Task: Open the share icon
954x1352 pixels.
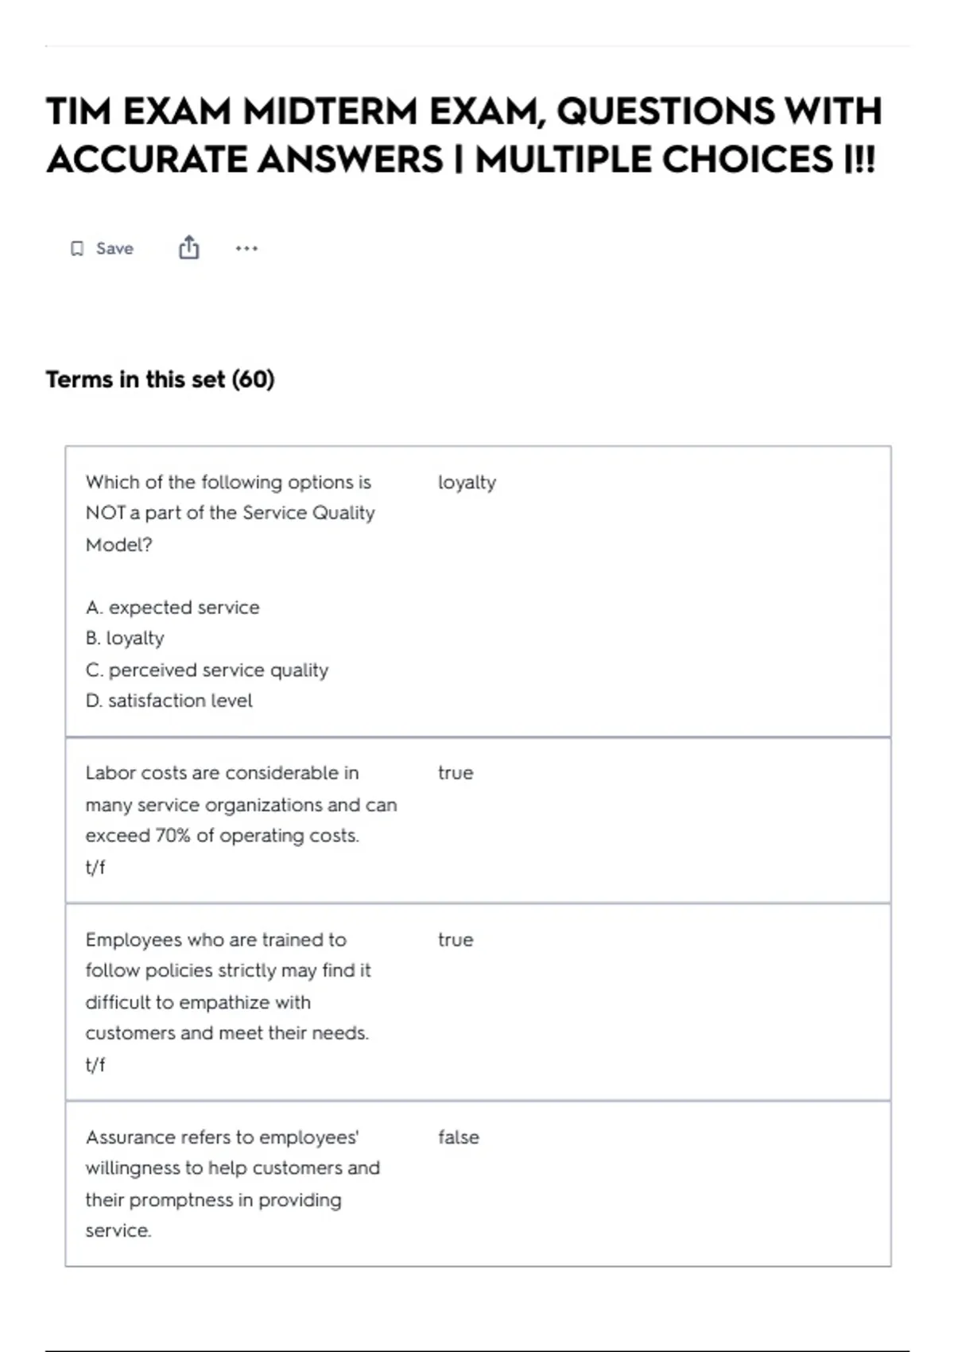Action: coord(188,248)
